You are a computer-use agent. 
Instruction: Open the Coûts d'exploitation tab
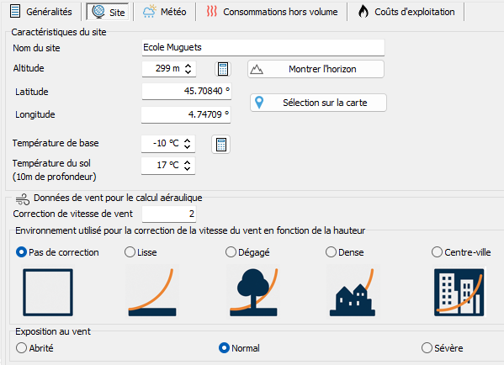(x=406, y=12)
